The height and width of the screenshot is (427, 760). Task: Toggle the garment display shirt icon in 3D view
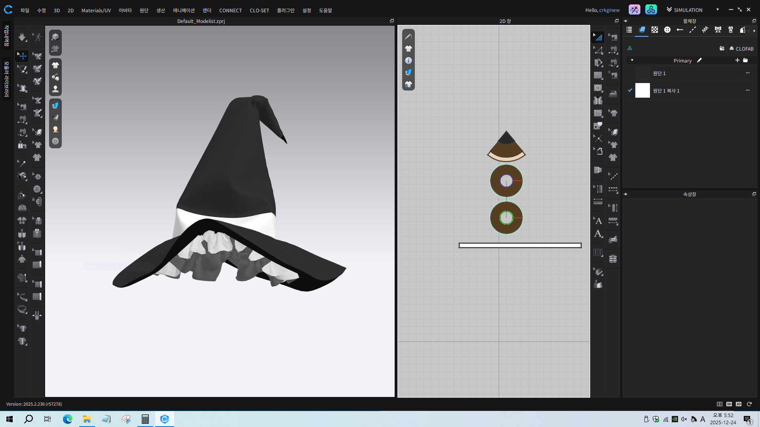pyautogui.click(x=55, y=65)
